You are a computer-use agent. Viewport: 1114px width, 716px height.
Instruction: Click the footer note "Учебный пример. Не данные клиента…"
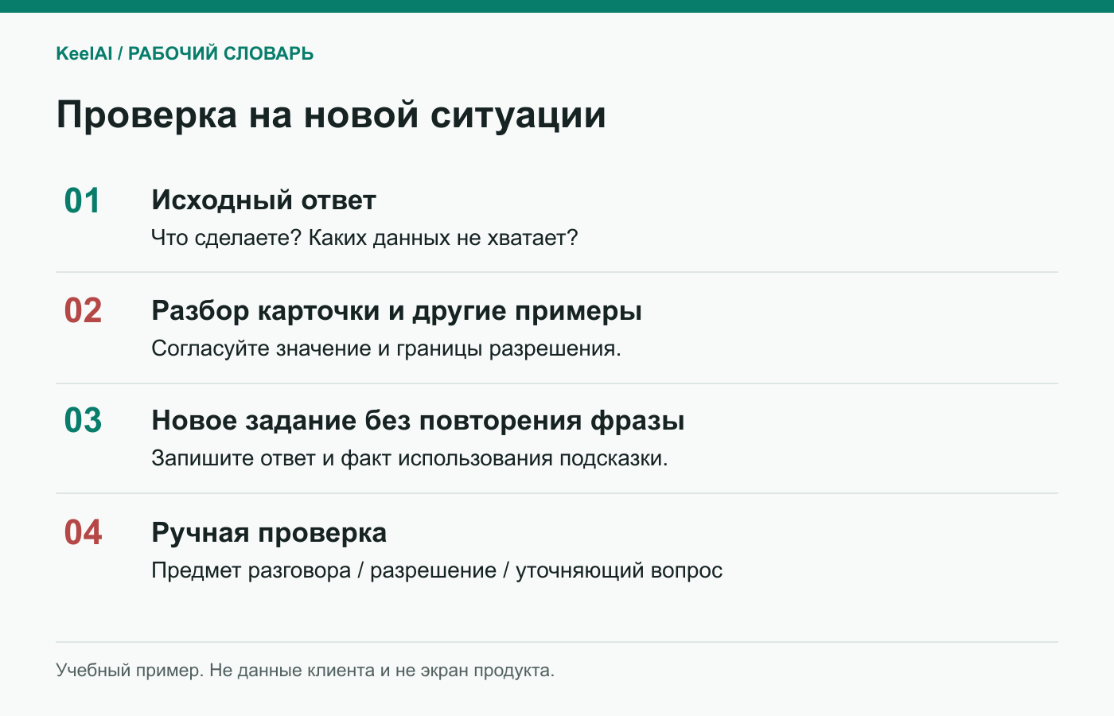coord(305,671)
